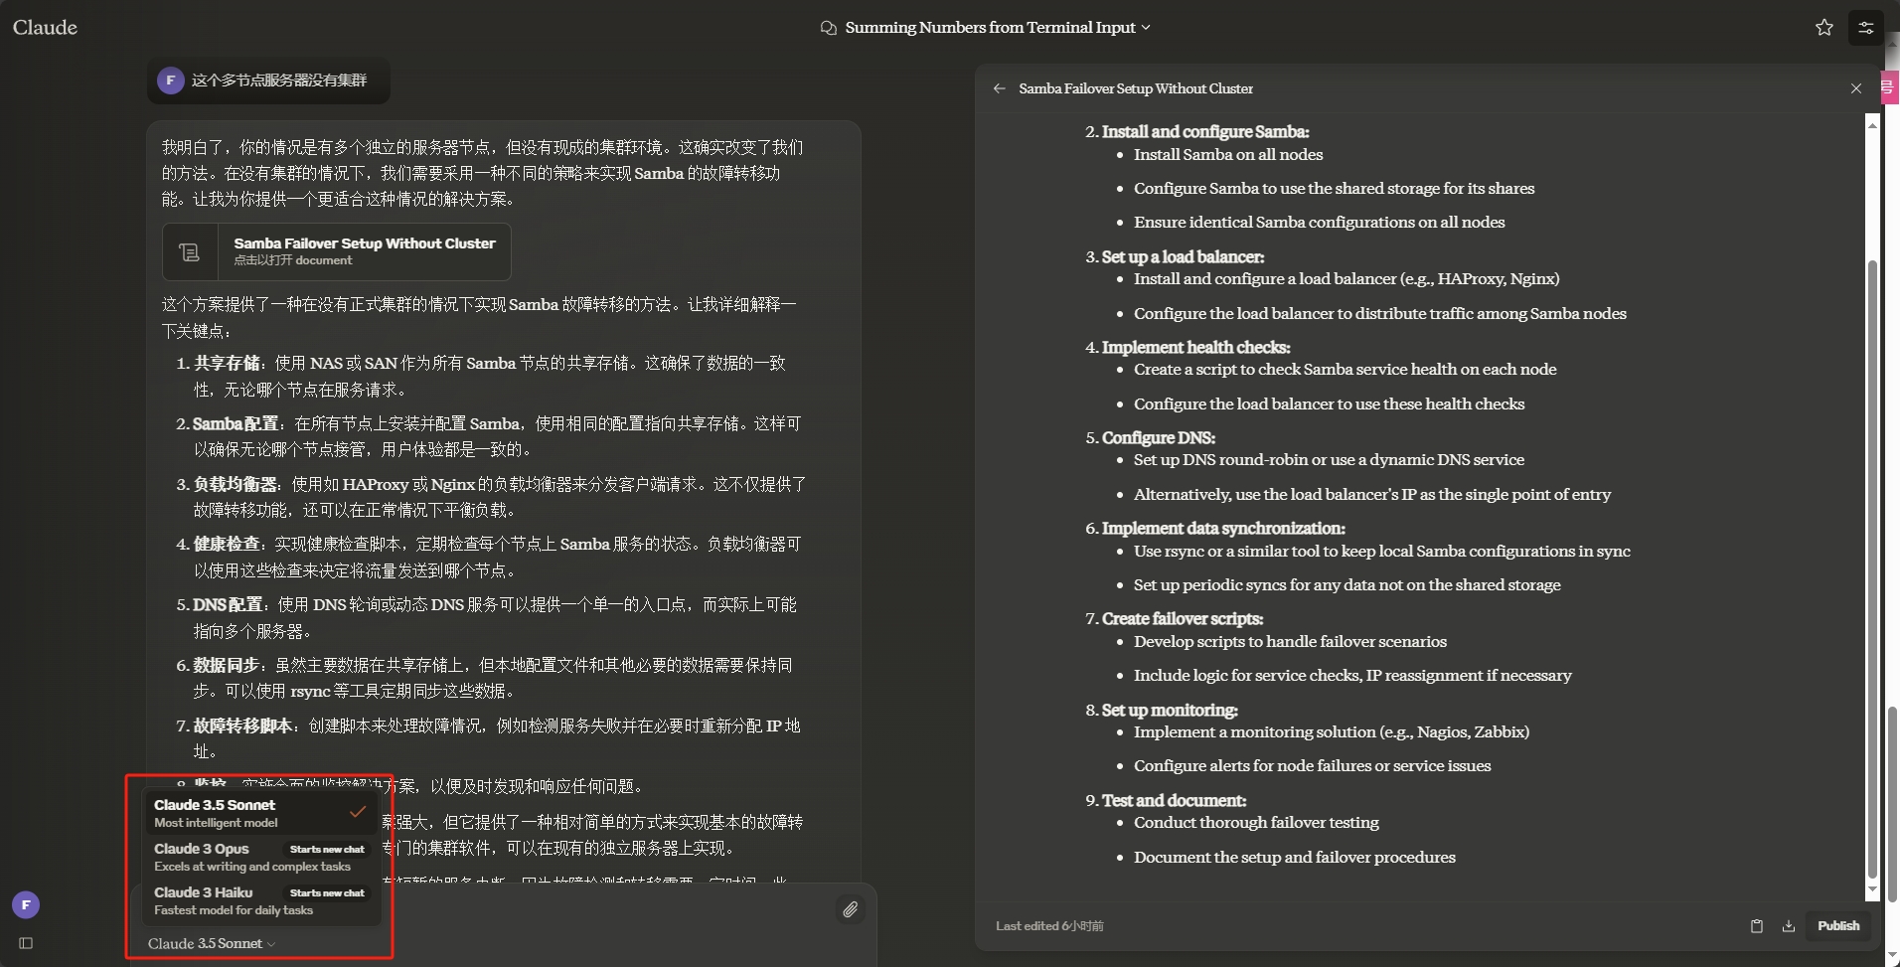Click 'Configure alerts for node failures' bullet
Screen dimensions: 1900x967
[1312, 765]
